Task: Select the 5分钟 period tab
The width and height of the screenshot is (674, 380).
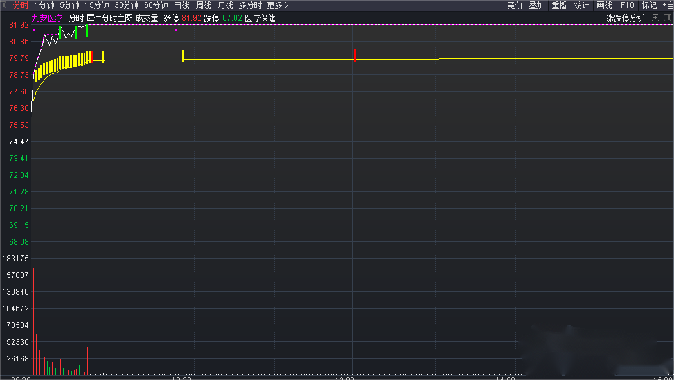Action: [69, 5]
